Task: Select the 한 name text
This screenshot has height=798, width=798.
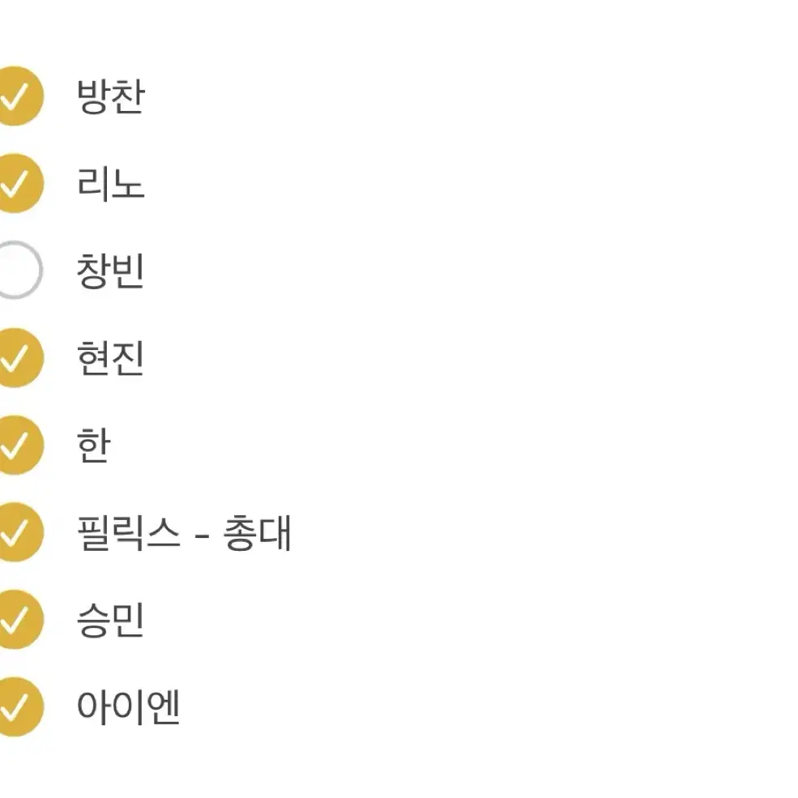Action: coord(93,446)
